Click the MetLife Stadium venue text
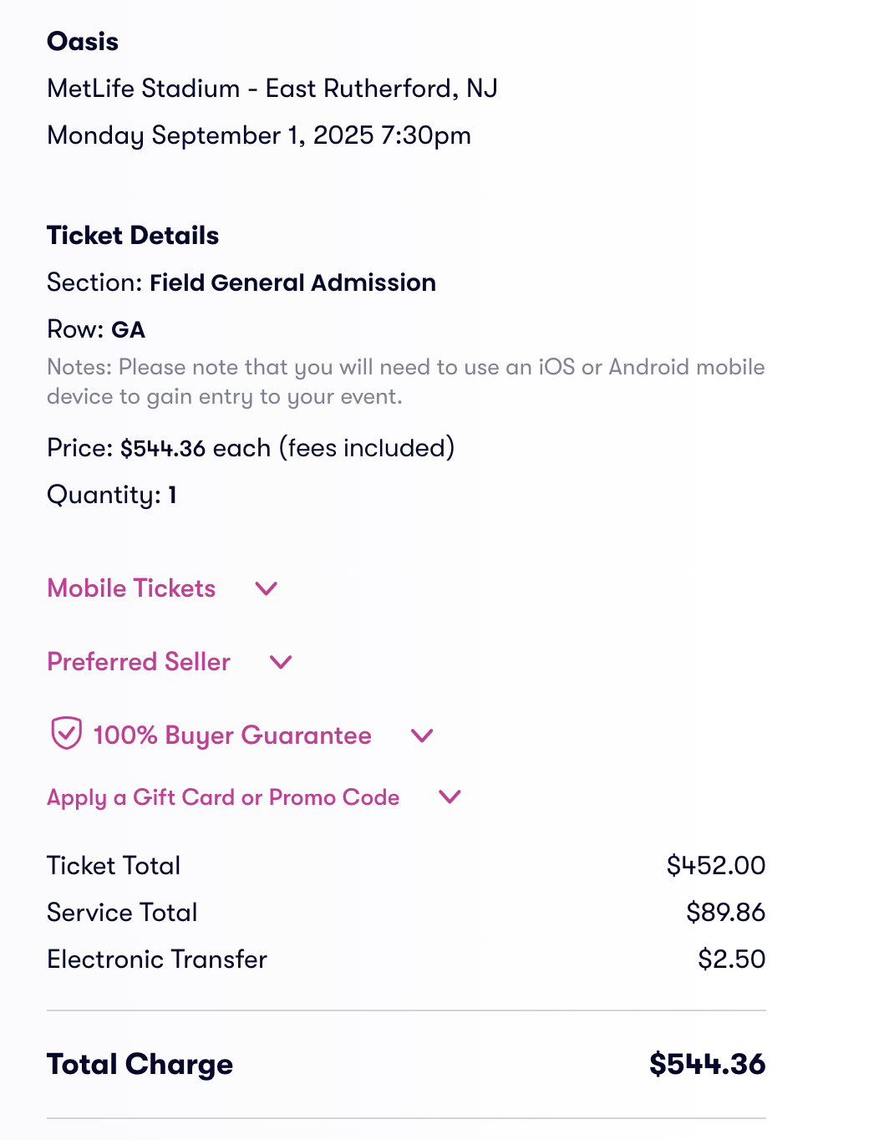The image size is (874, 1140). (272, 89)
